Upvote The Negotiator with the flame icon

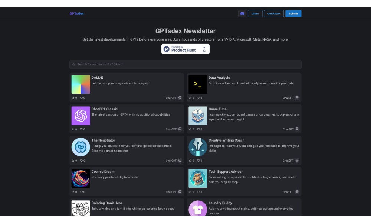[x=73, y=161]
